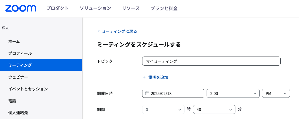Screen dimensions: 299x119
Task: Click the back chevron beside ミーティングに戻る
Action: coord(99,31)
